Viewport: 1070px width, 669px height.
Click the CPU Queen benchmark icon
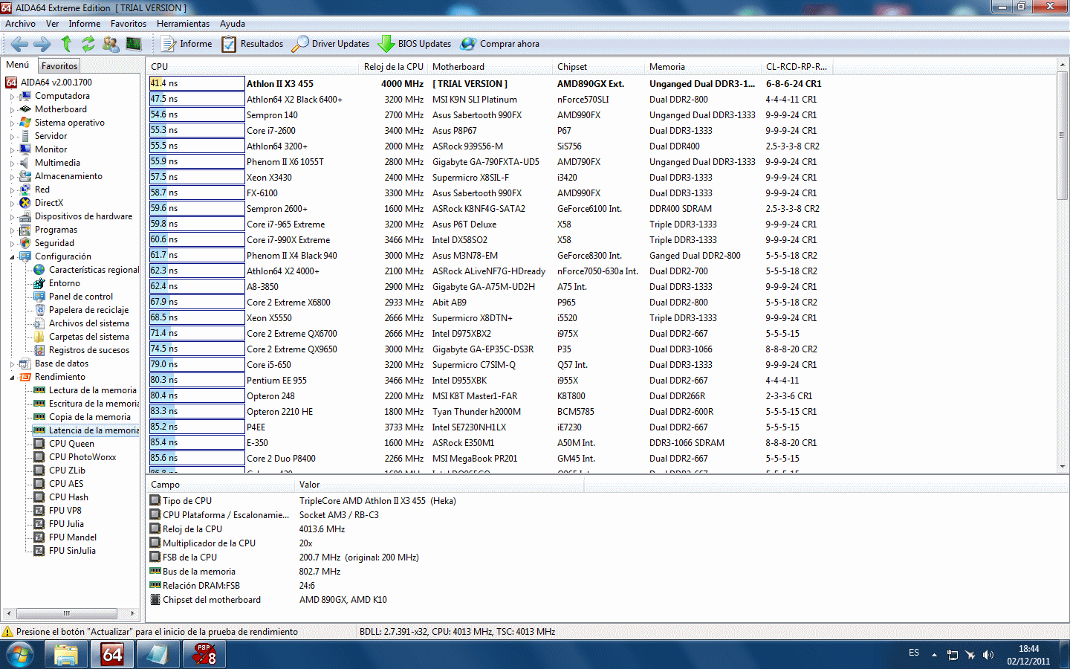tap(39, 444)
